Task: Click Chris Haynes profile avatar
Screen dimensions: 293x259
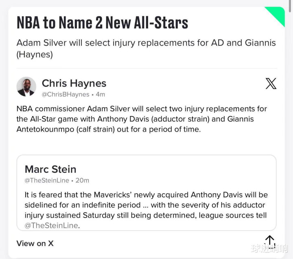Action: point(26,86)
